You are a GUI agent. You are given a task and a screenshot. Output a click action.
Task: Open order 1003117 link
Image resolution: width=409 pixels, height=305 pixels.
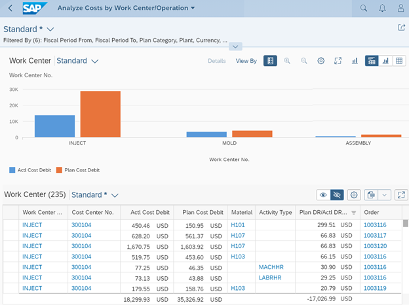(x=376, y=236)
